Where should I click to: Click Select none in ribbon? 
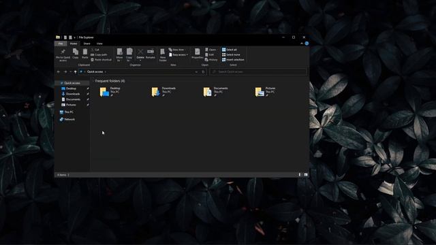(231, 54)
